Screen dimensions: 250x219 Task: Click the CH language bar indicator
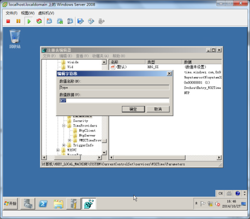coord(220,193)
